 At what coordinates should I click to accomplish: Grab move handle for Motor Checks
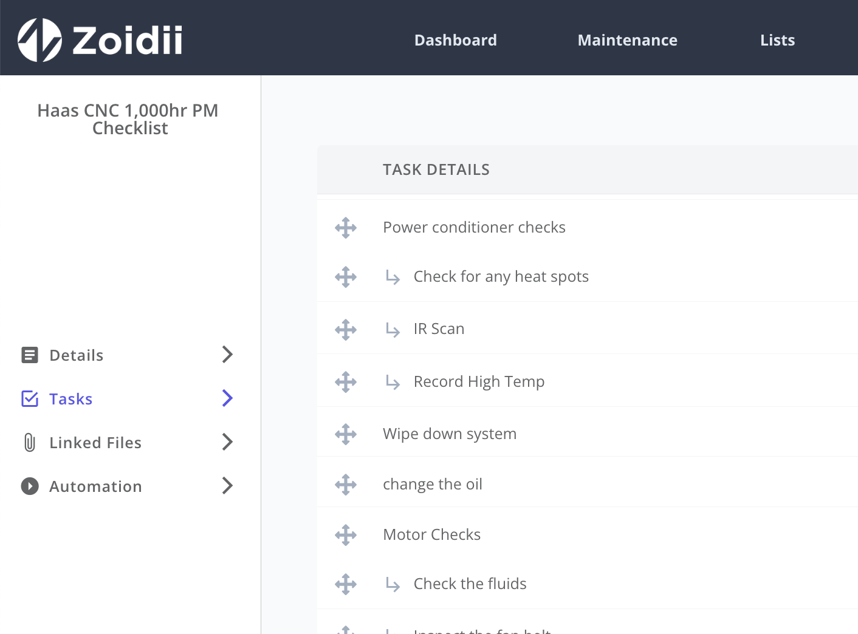click(x=346, y=535)
